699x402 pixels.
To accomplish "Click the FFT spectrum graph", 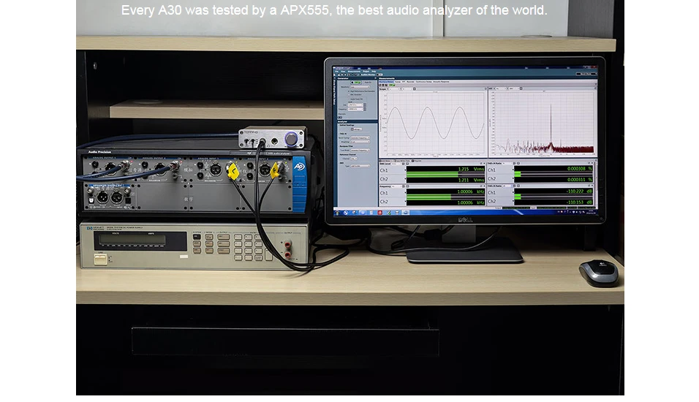I will pos(543,123).
